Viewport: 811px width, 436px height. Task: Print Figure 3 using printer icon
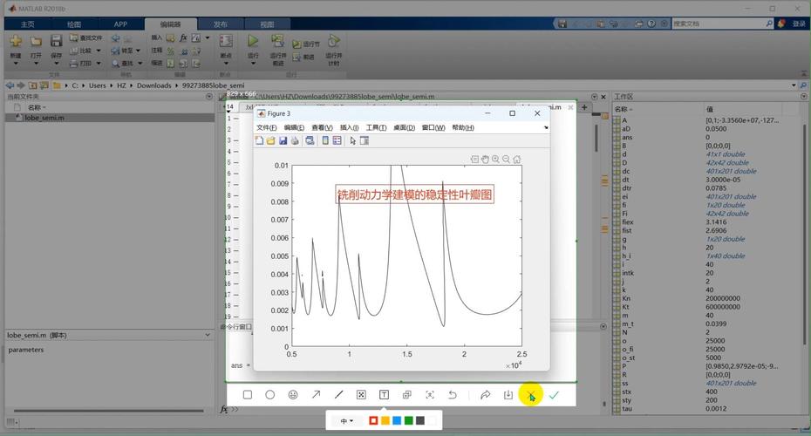[x=294, y=140]
